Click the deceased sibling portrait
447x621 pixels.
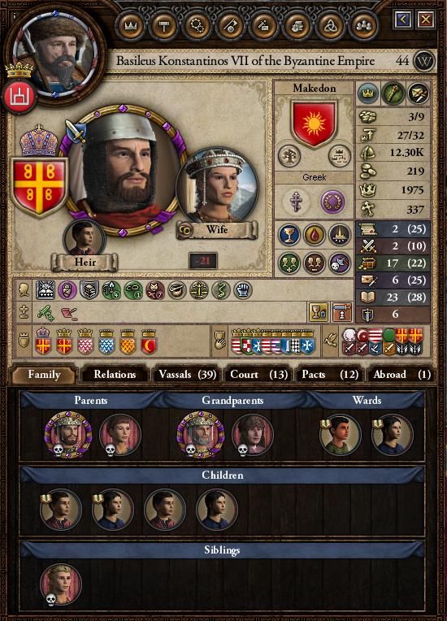tap(61, 584)
